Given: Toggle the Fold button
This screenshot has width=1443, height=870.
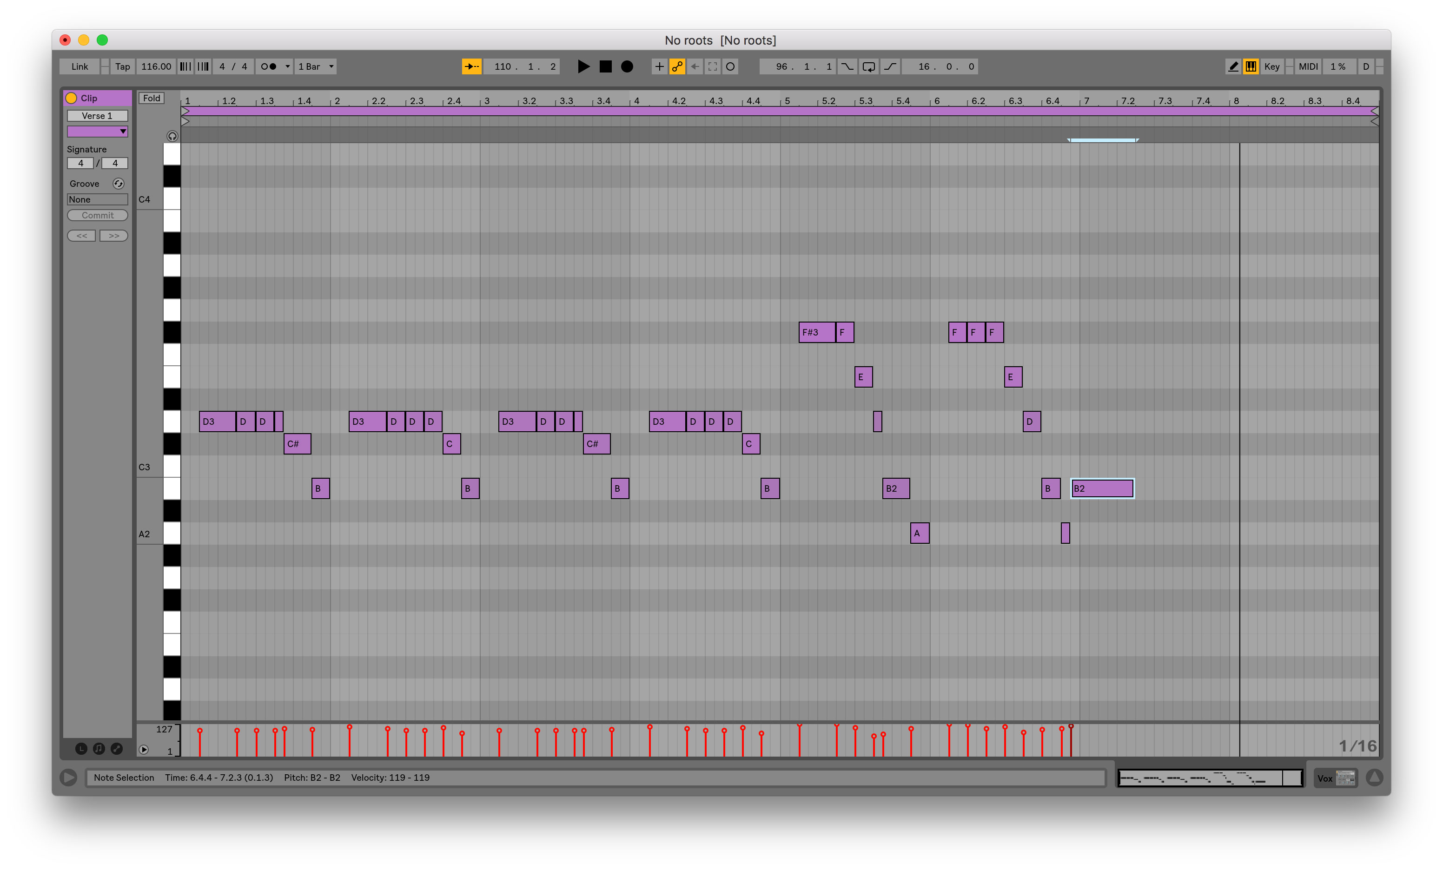Looking at the screenshot, I should [151, 99].
